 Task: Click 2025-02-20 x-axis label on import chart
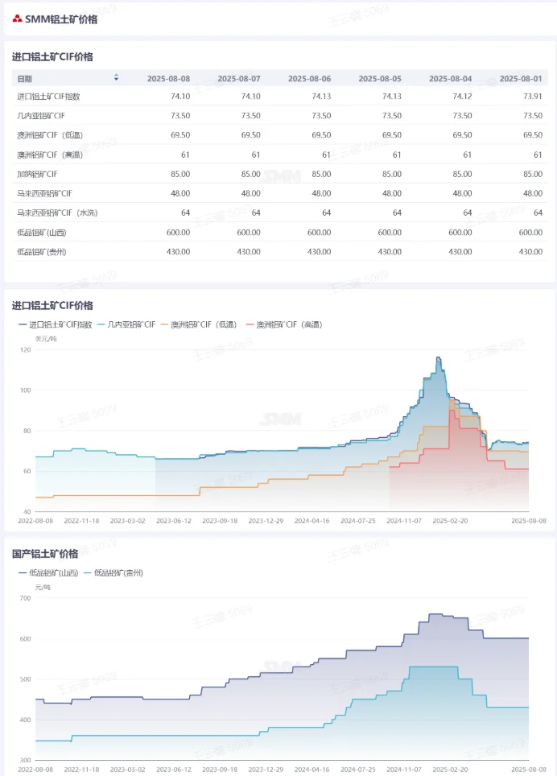[450, 521]
